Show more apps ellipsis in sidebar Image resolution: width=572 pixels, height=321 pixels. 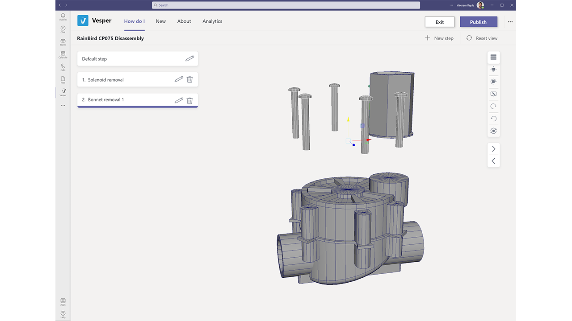tap(63, 105)
